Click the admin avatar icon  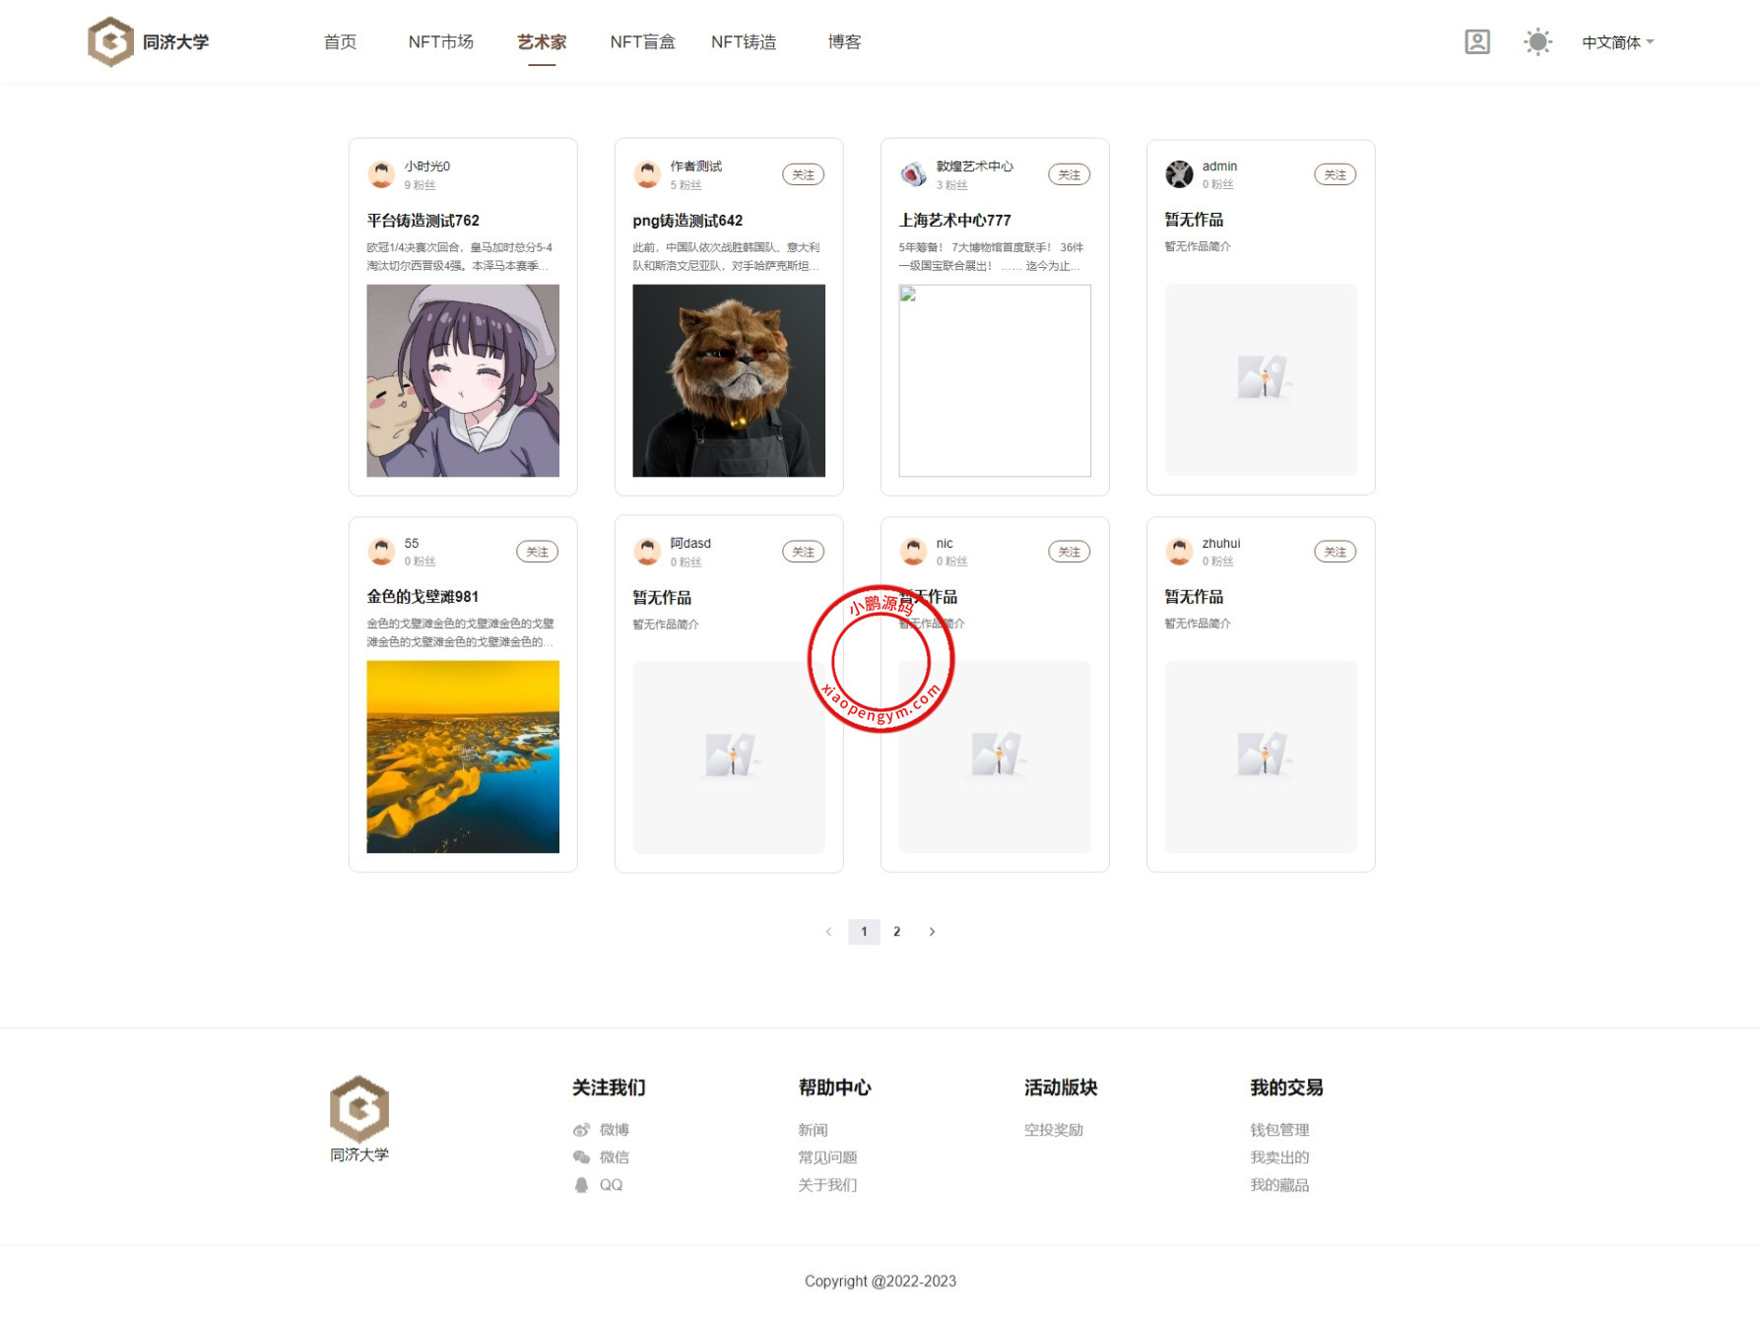click(1179, 174)
